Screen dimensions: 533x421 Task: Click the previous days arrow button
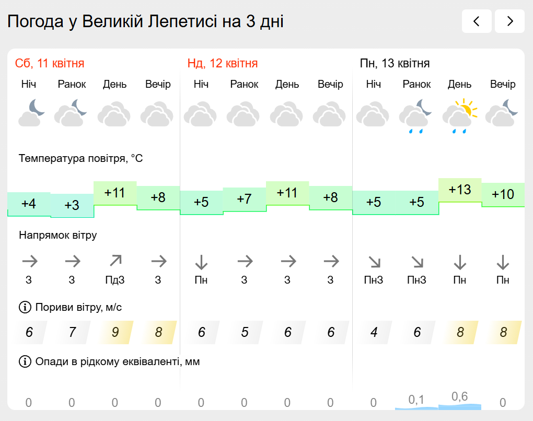point(476,21)
